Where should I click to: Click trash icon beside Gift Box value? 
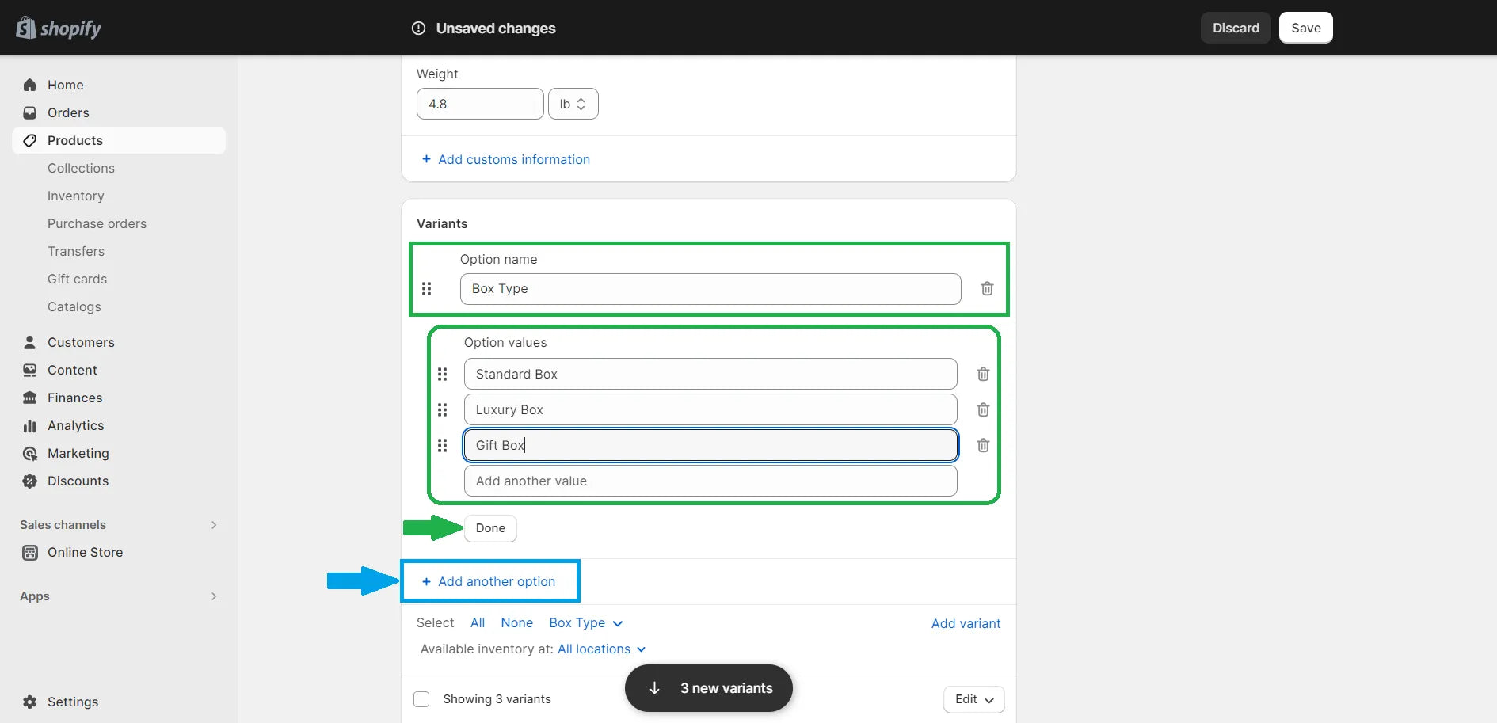pos(983,445)
